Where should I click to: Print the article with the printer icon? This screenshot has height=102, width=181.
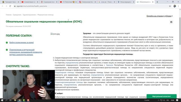(x=171, y=22)
